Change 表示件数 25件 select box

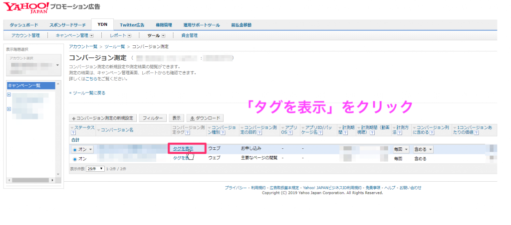95,169
